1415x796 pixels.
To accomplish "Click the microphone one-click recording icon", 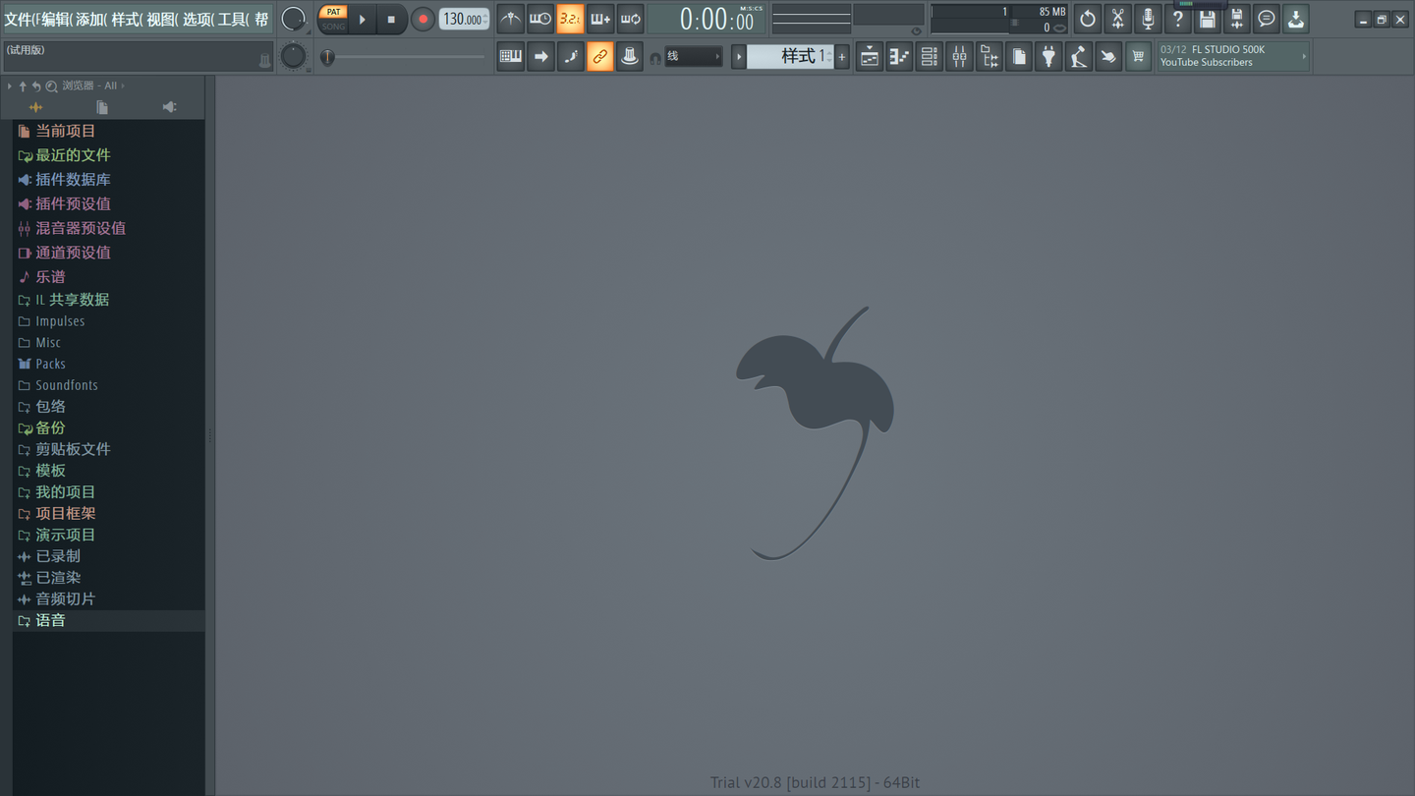I will pos(1148,19).
